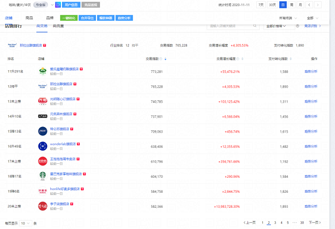Click the sort arrow on 支付转化指数 column
The height and width of the screenshot is (229, 335).
pyautogui.click(x=290, y=59)
